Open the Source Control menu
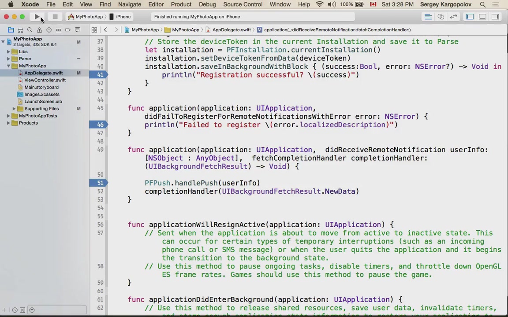This screenshot has width=508, height=317. 243,4
